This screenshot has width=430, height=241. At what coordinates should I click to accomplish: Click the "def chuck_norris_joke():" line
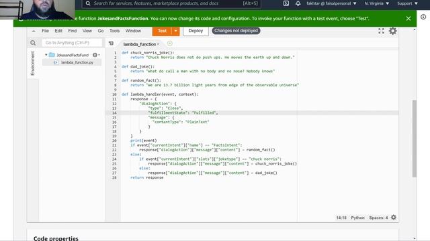148,53
